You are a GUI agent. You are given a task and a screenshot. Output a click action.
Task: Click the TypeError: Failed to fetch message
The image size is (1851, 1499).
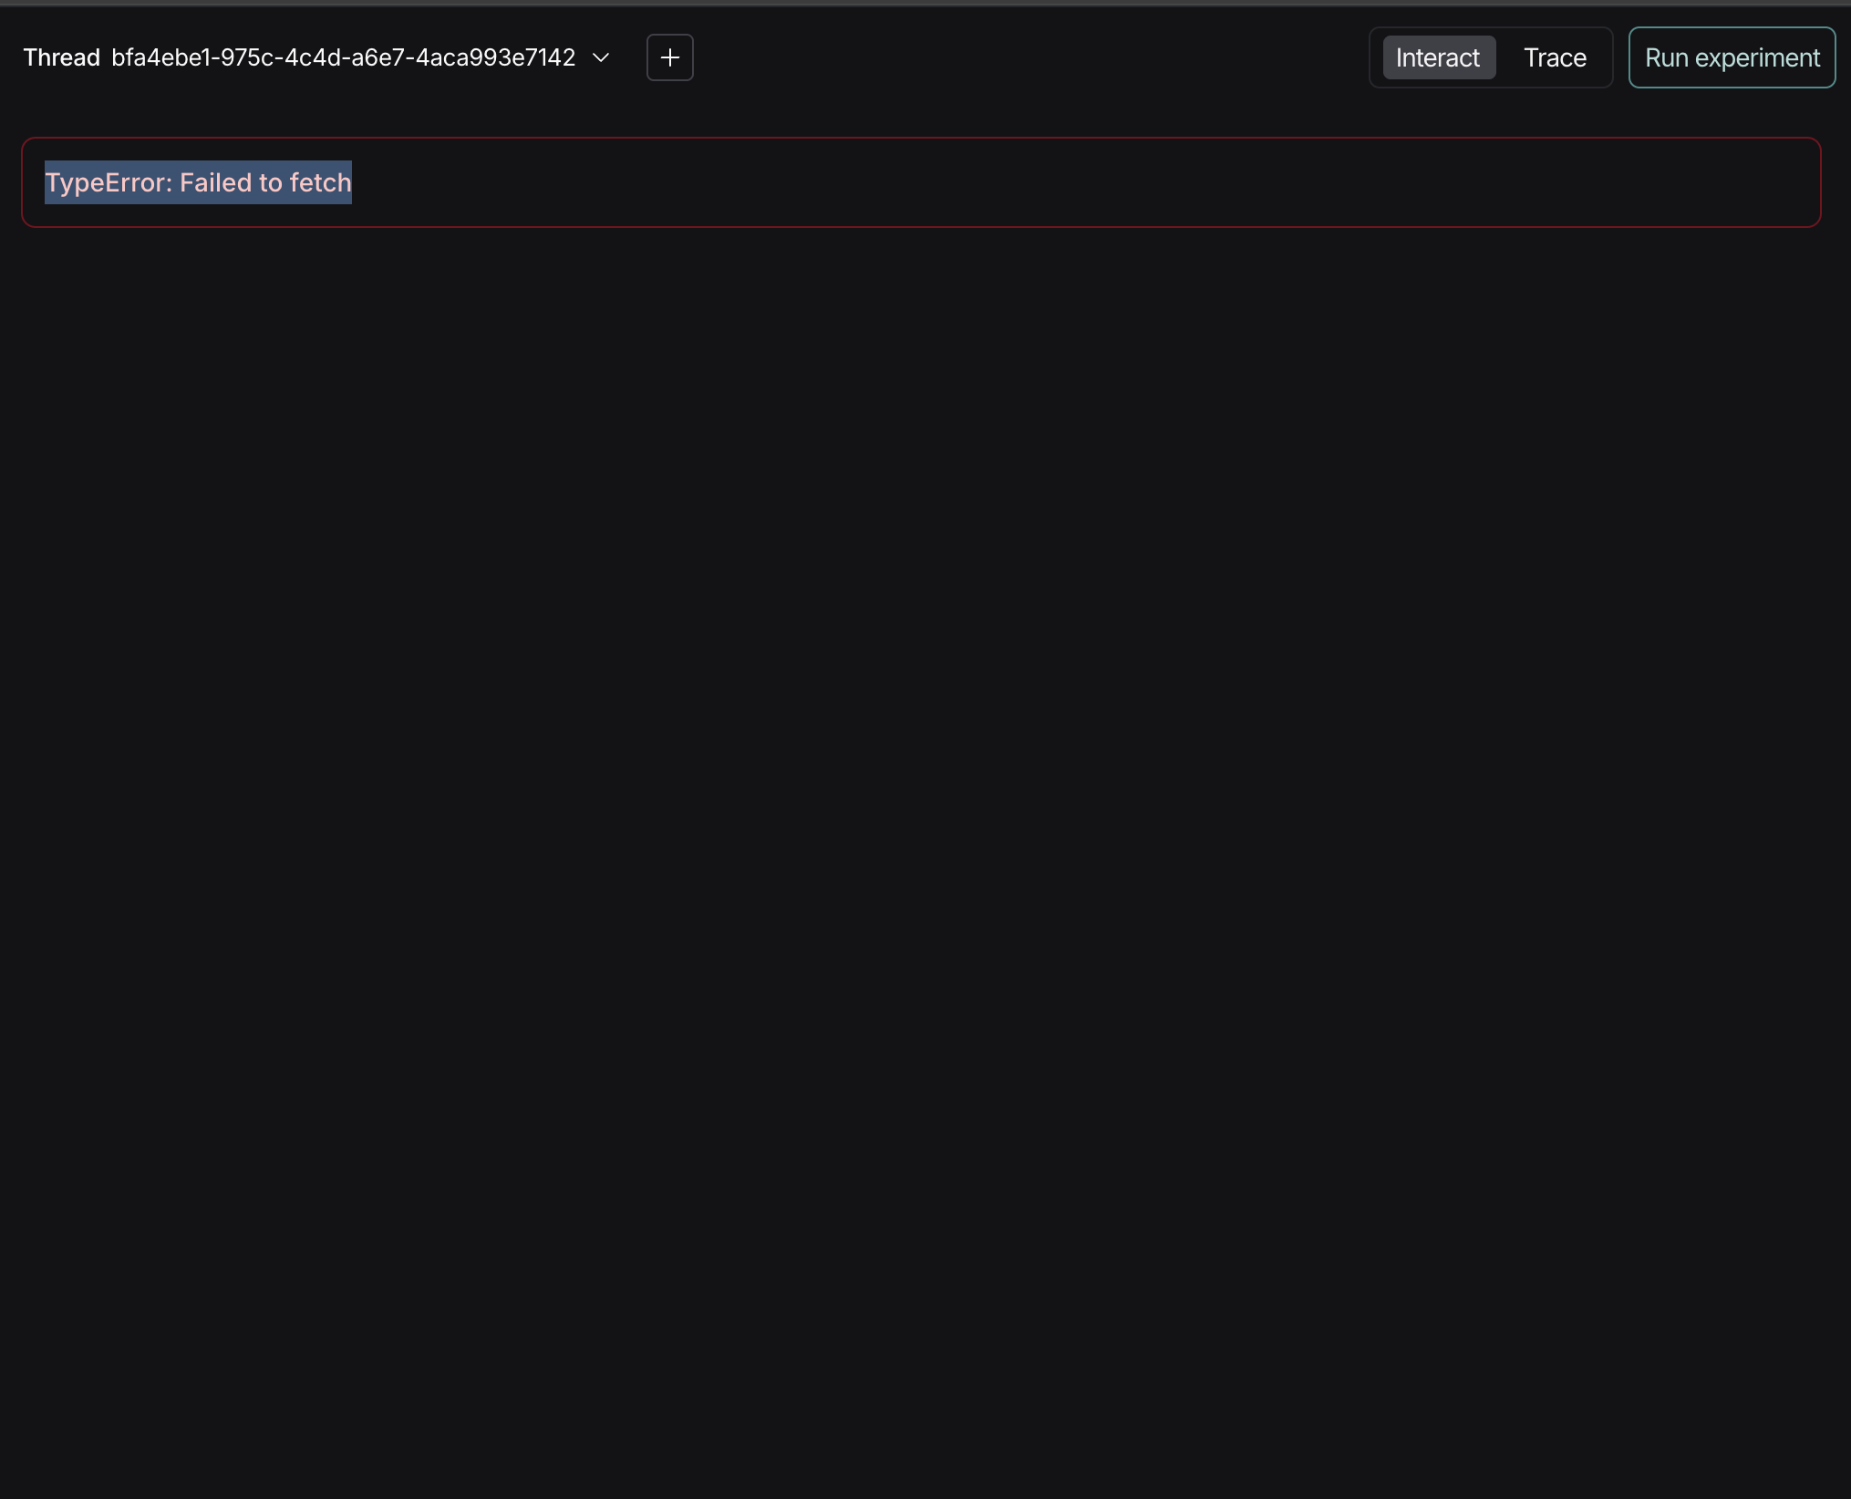coord(198,182)
